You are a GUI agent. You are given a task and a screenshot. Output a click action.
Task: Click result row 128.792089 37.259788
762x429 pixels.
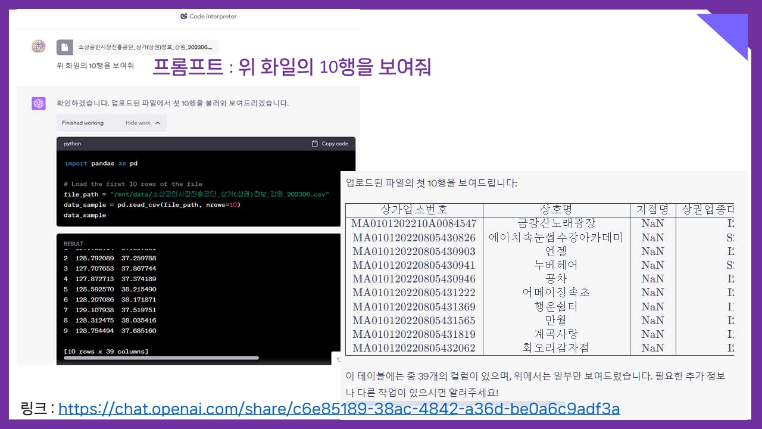click(110, 259)
